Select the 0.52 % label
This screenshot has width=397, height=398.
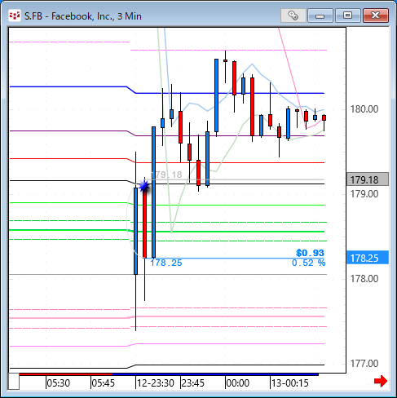[308, 263]
